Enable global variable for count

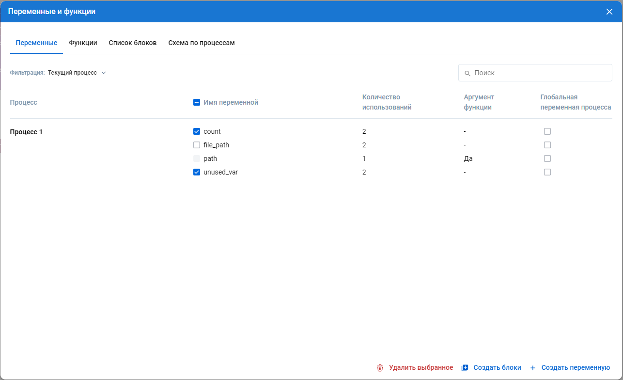(547, 131)
